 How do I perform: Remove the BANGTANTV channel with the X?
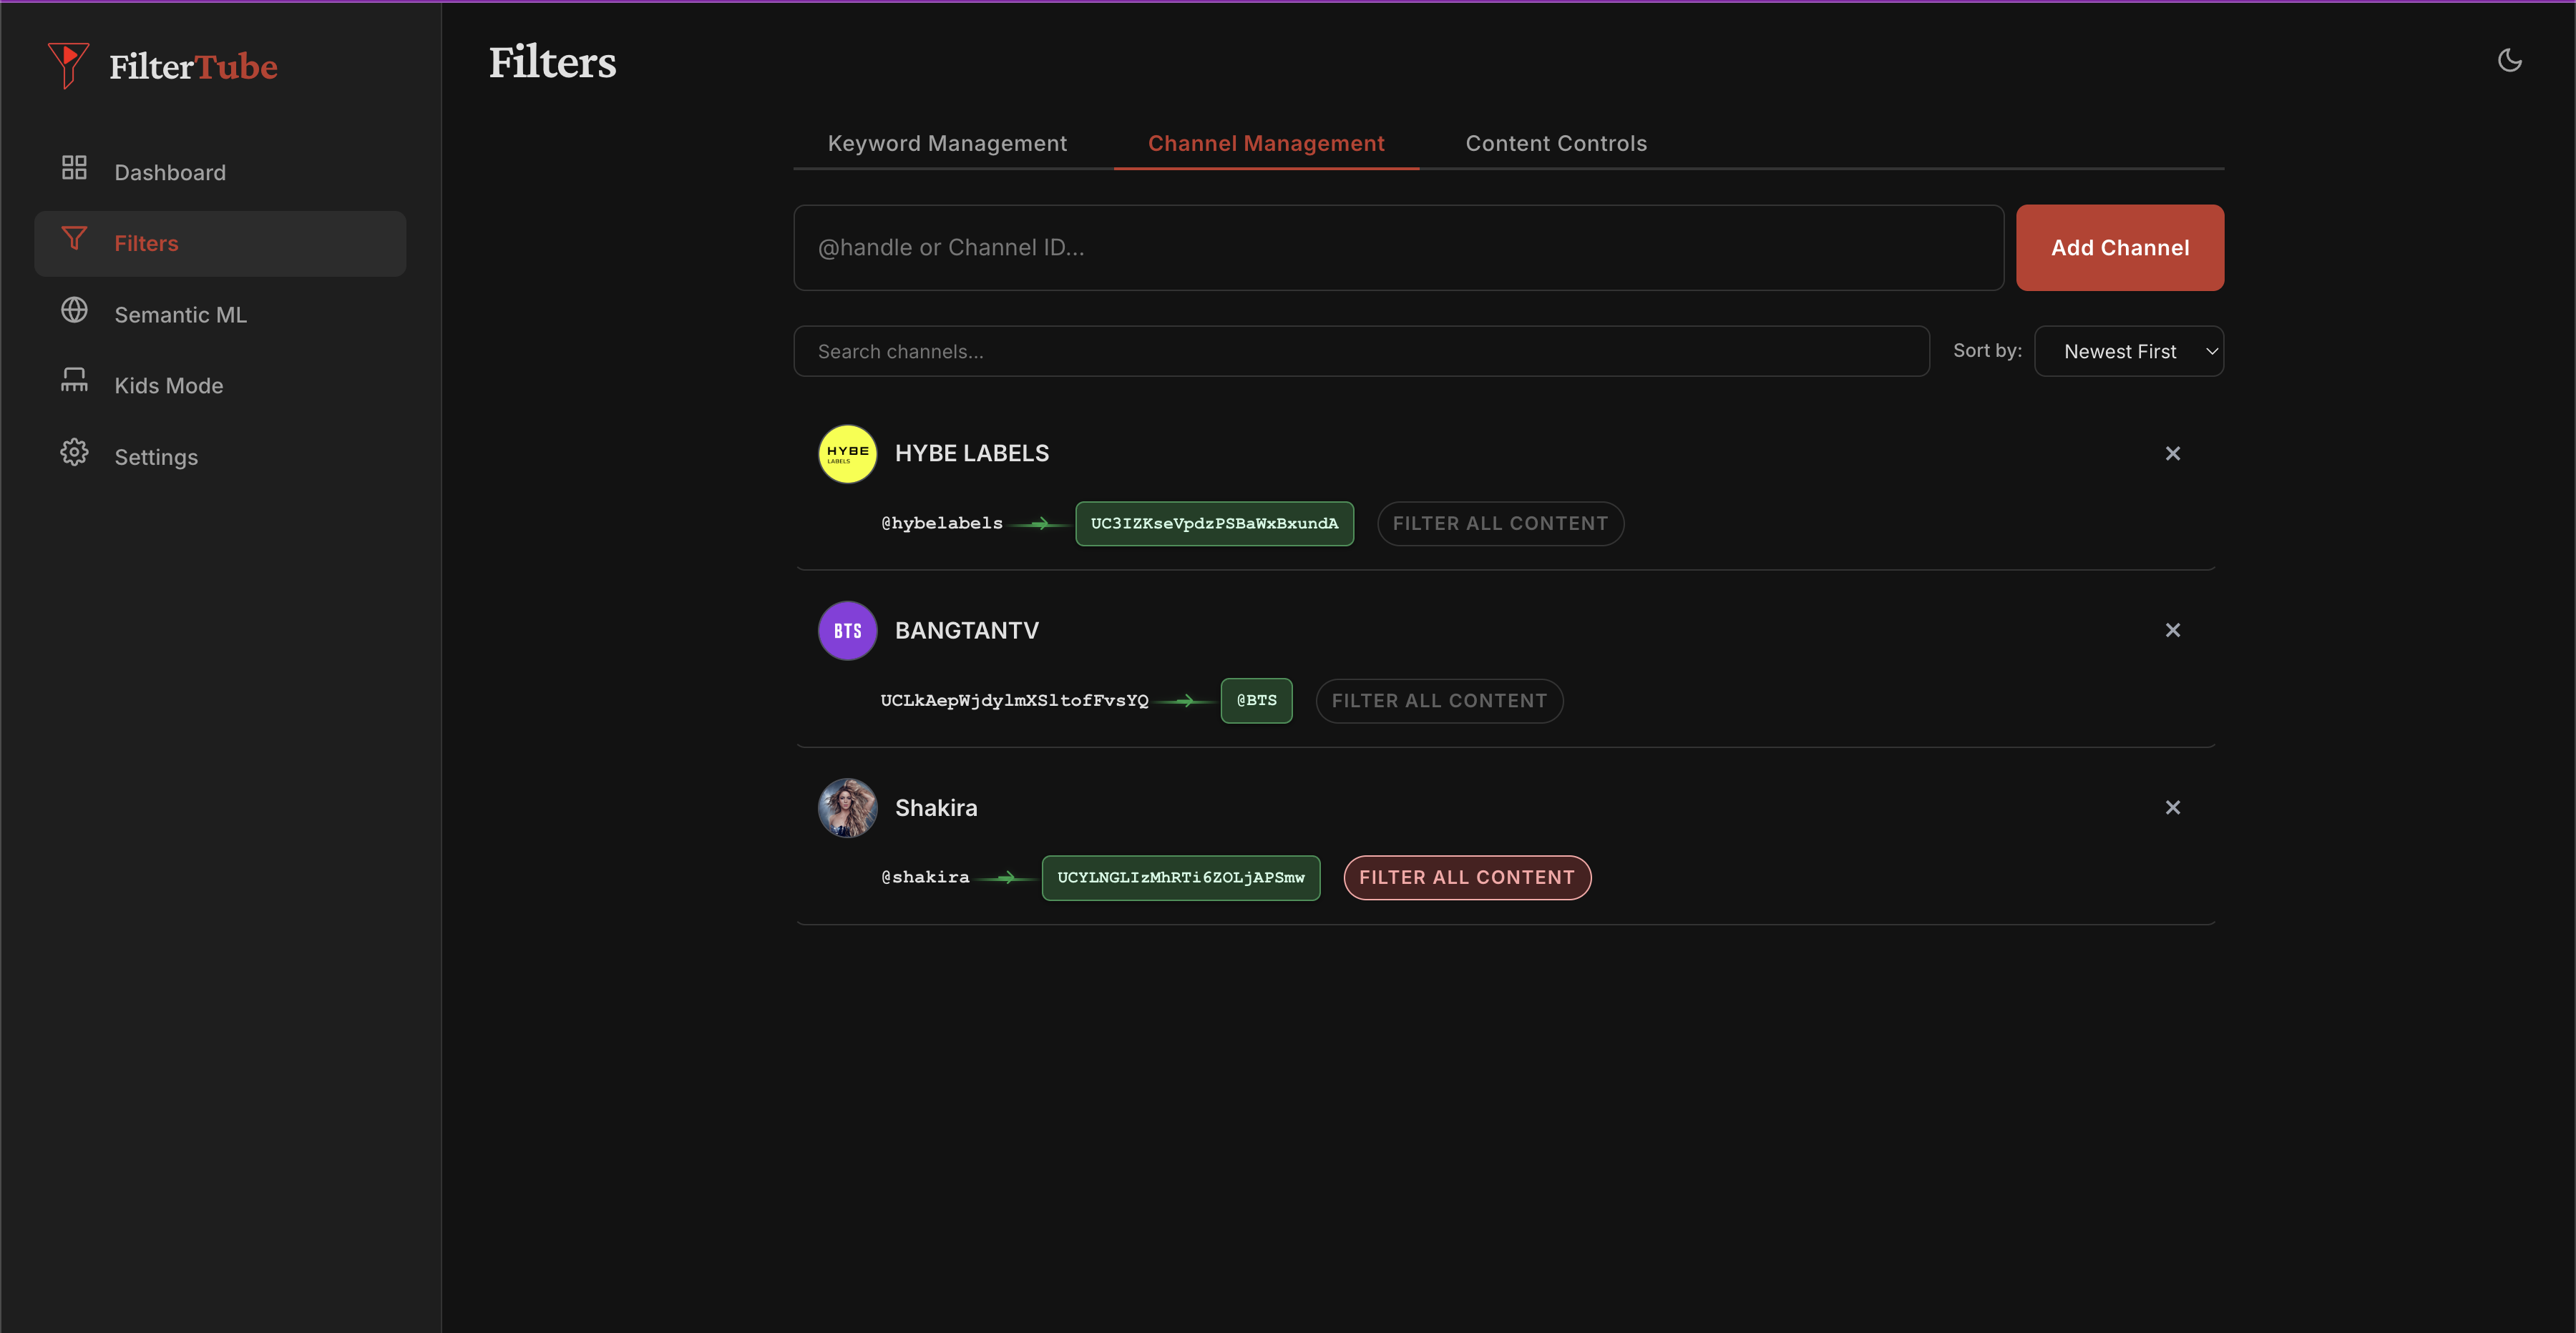[x=2172, y=629]
